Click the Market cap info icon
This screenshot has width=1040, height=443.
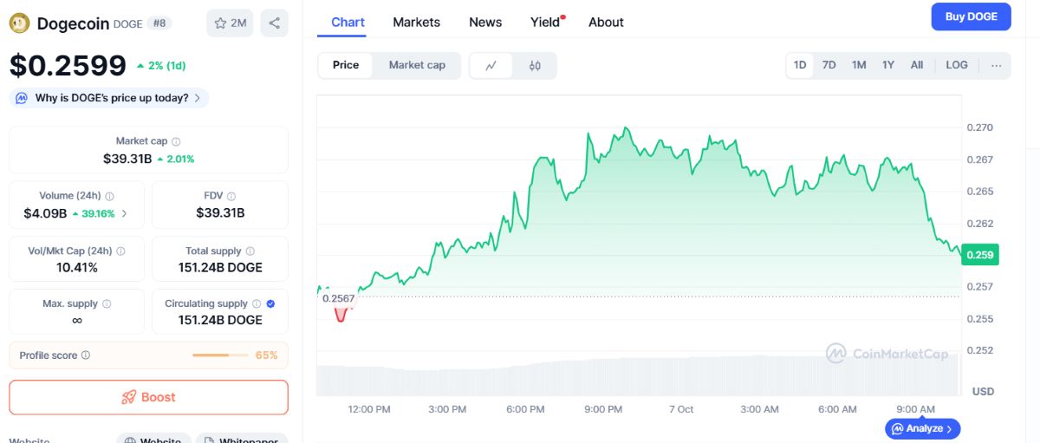click(x=176, y=141)
